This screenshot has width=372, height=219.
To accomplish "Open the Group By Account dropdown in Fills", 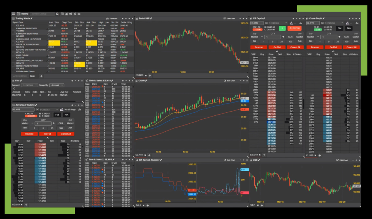I will (x=57, y=85).
